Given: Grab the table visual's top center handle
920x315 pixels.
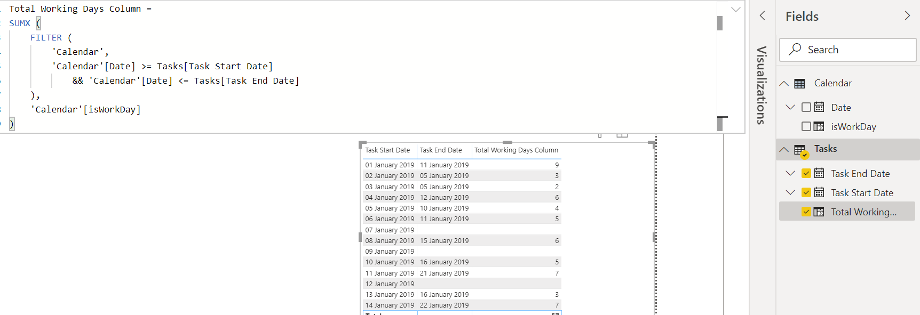Looking at the screenshot, I should pos(507,142).
